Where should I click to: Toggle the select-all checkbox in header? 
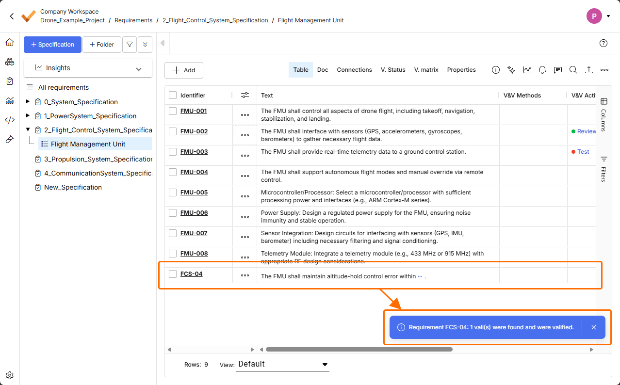point(173,96)
